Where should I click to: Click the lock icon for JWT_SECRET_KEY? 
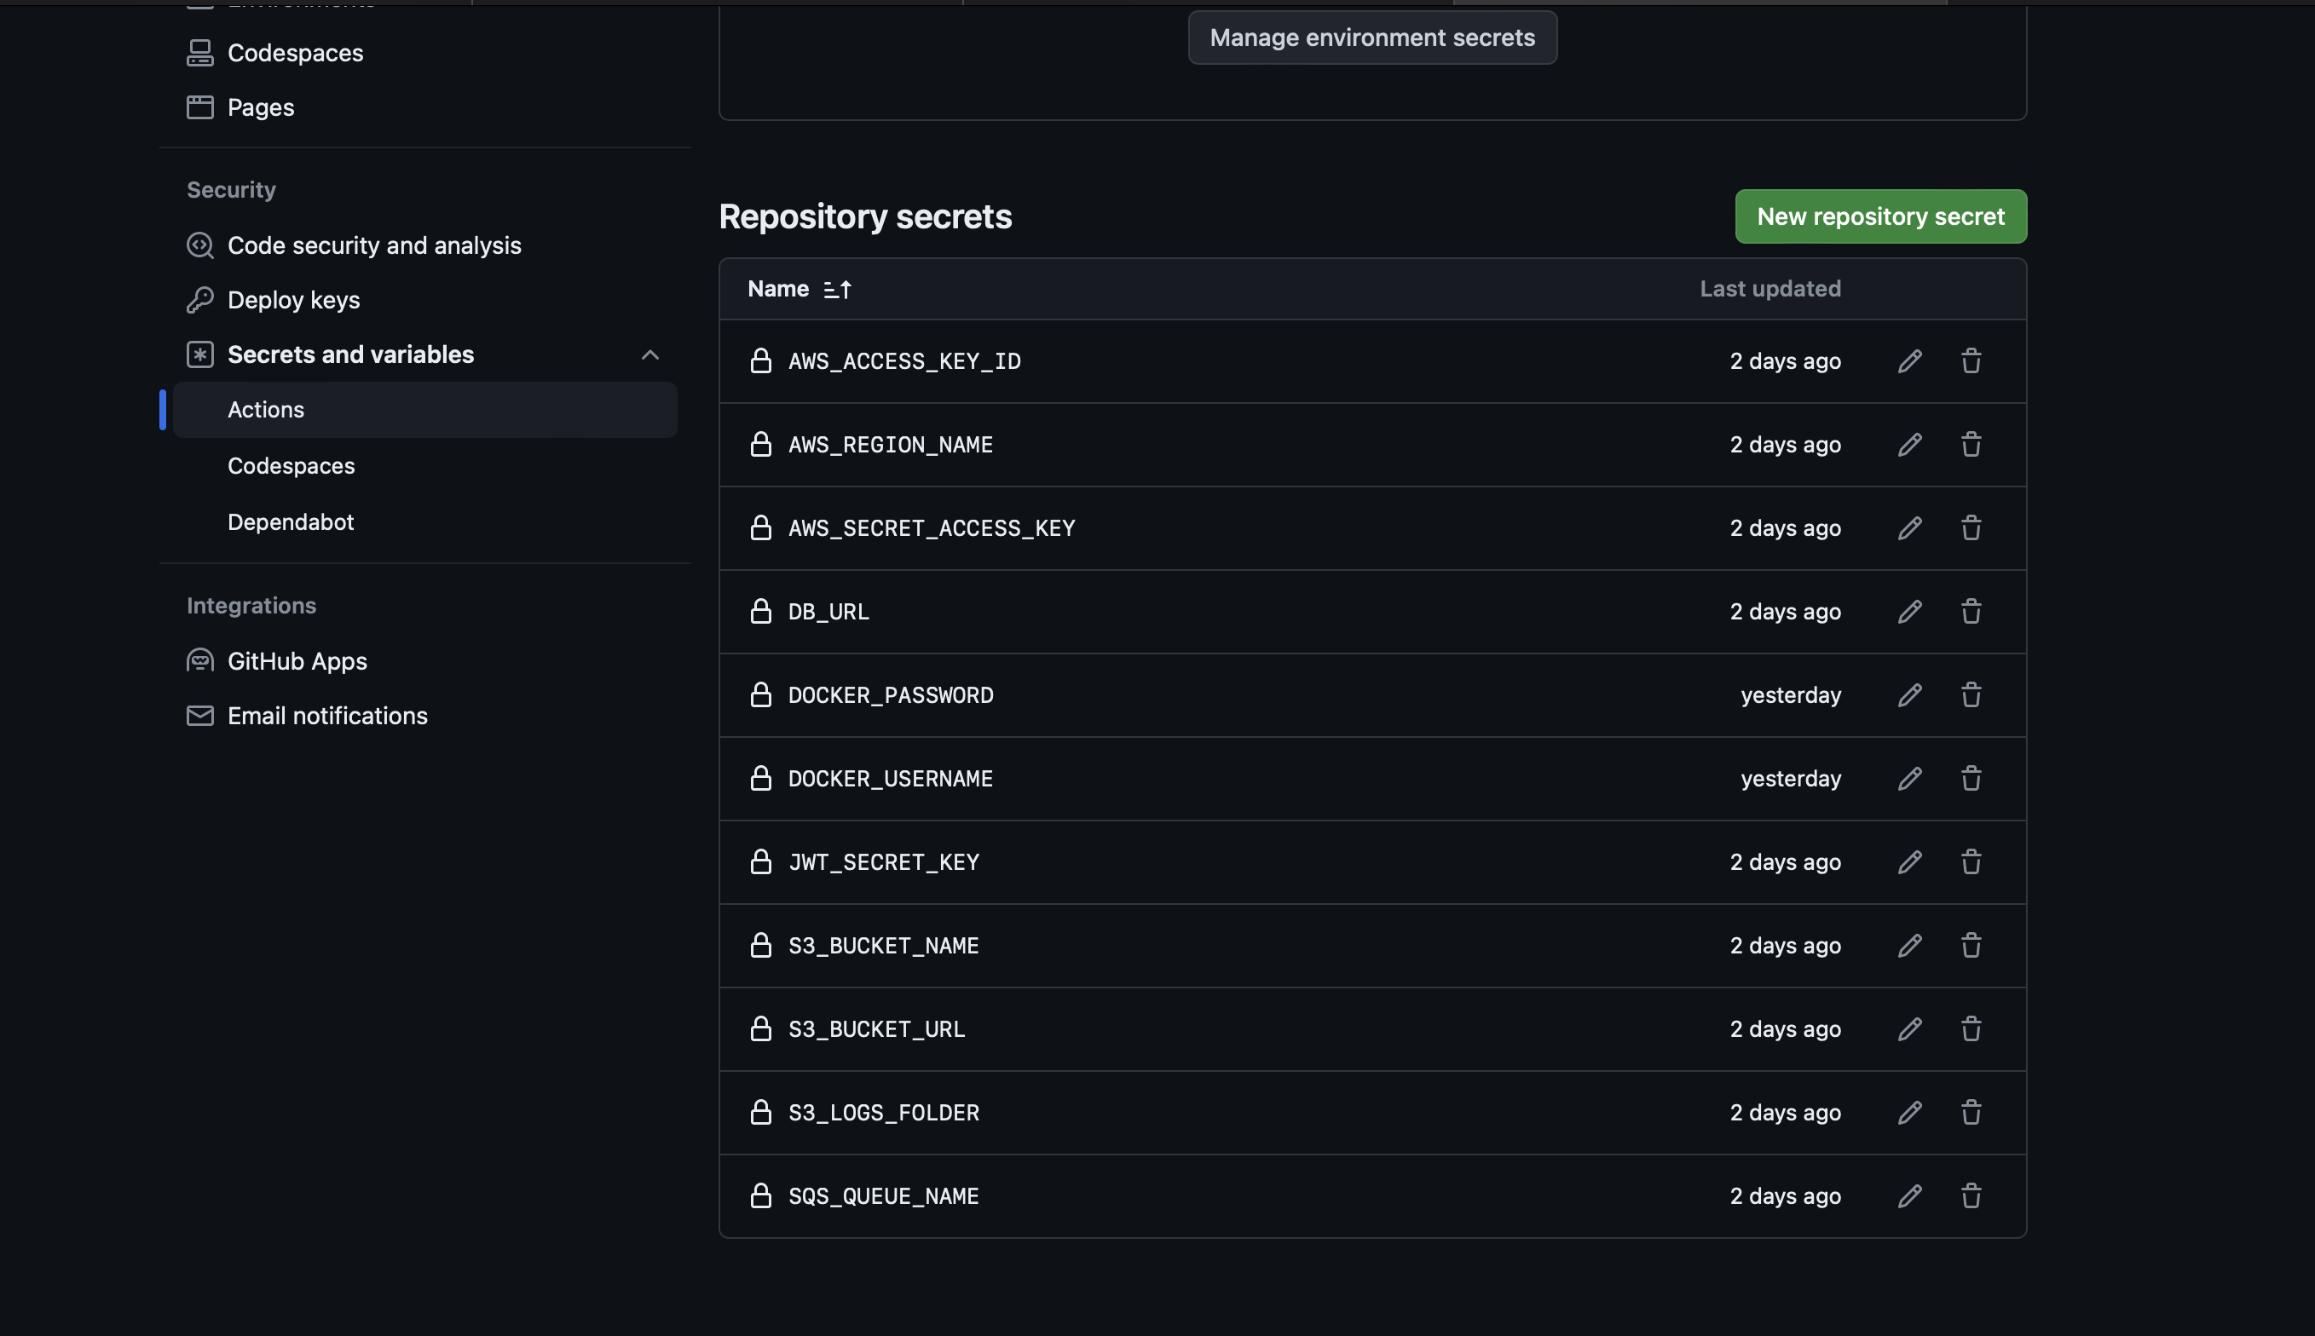[759, 862]
